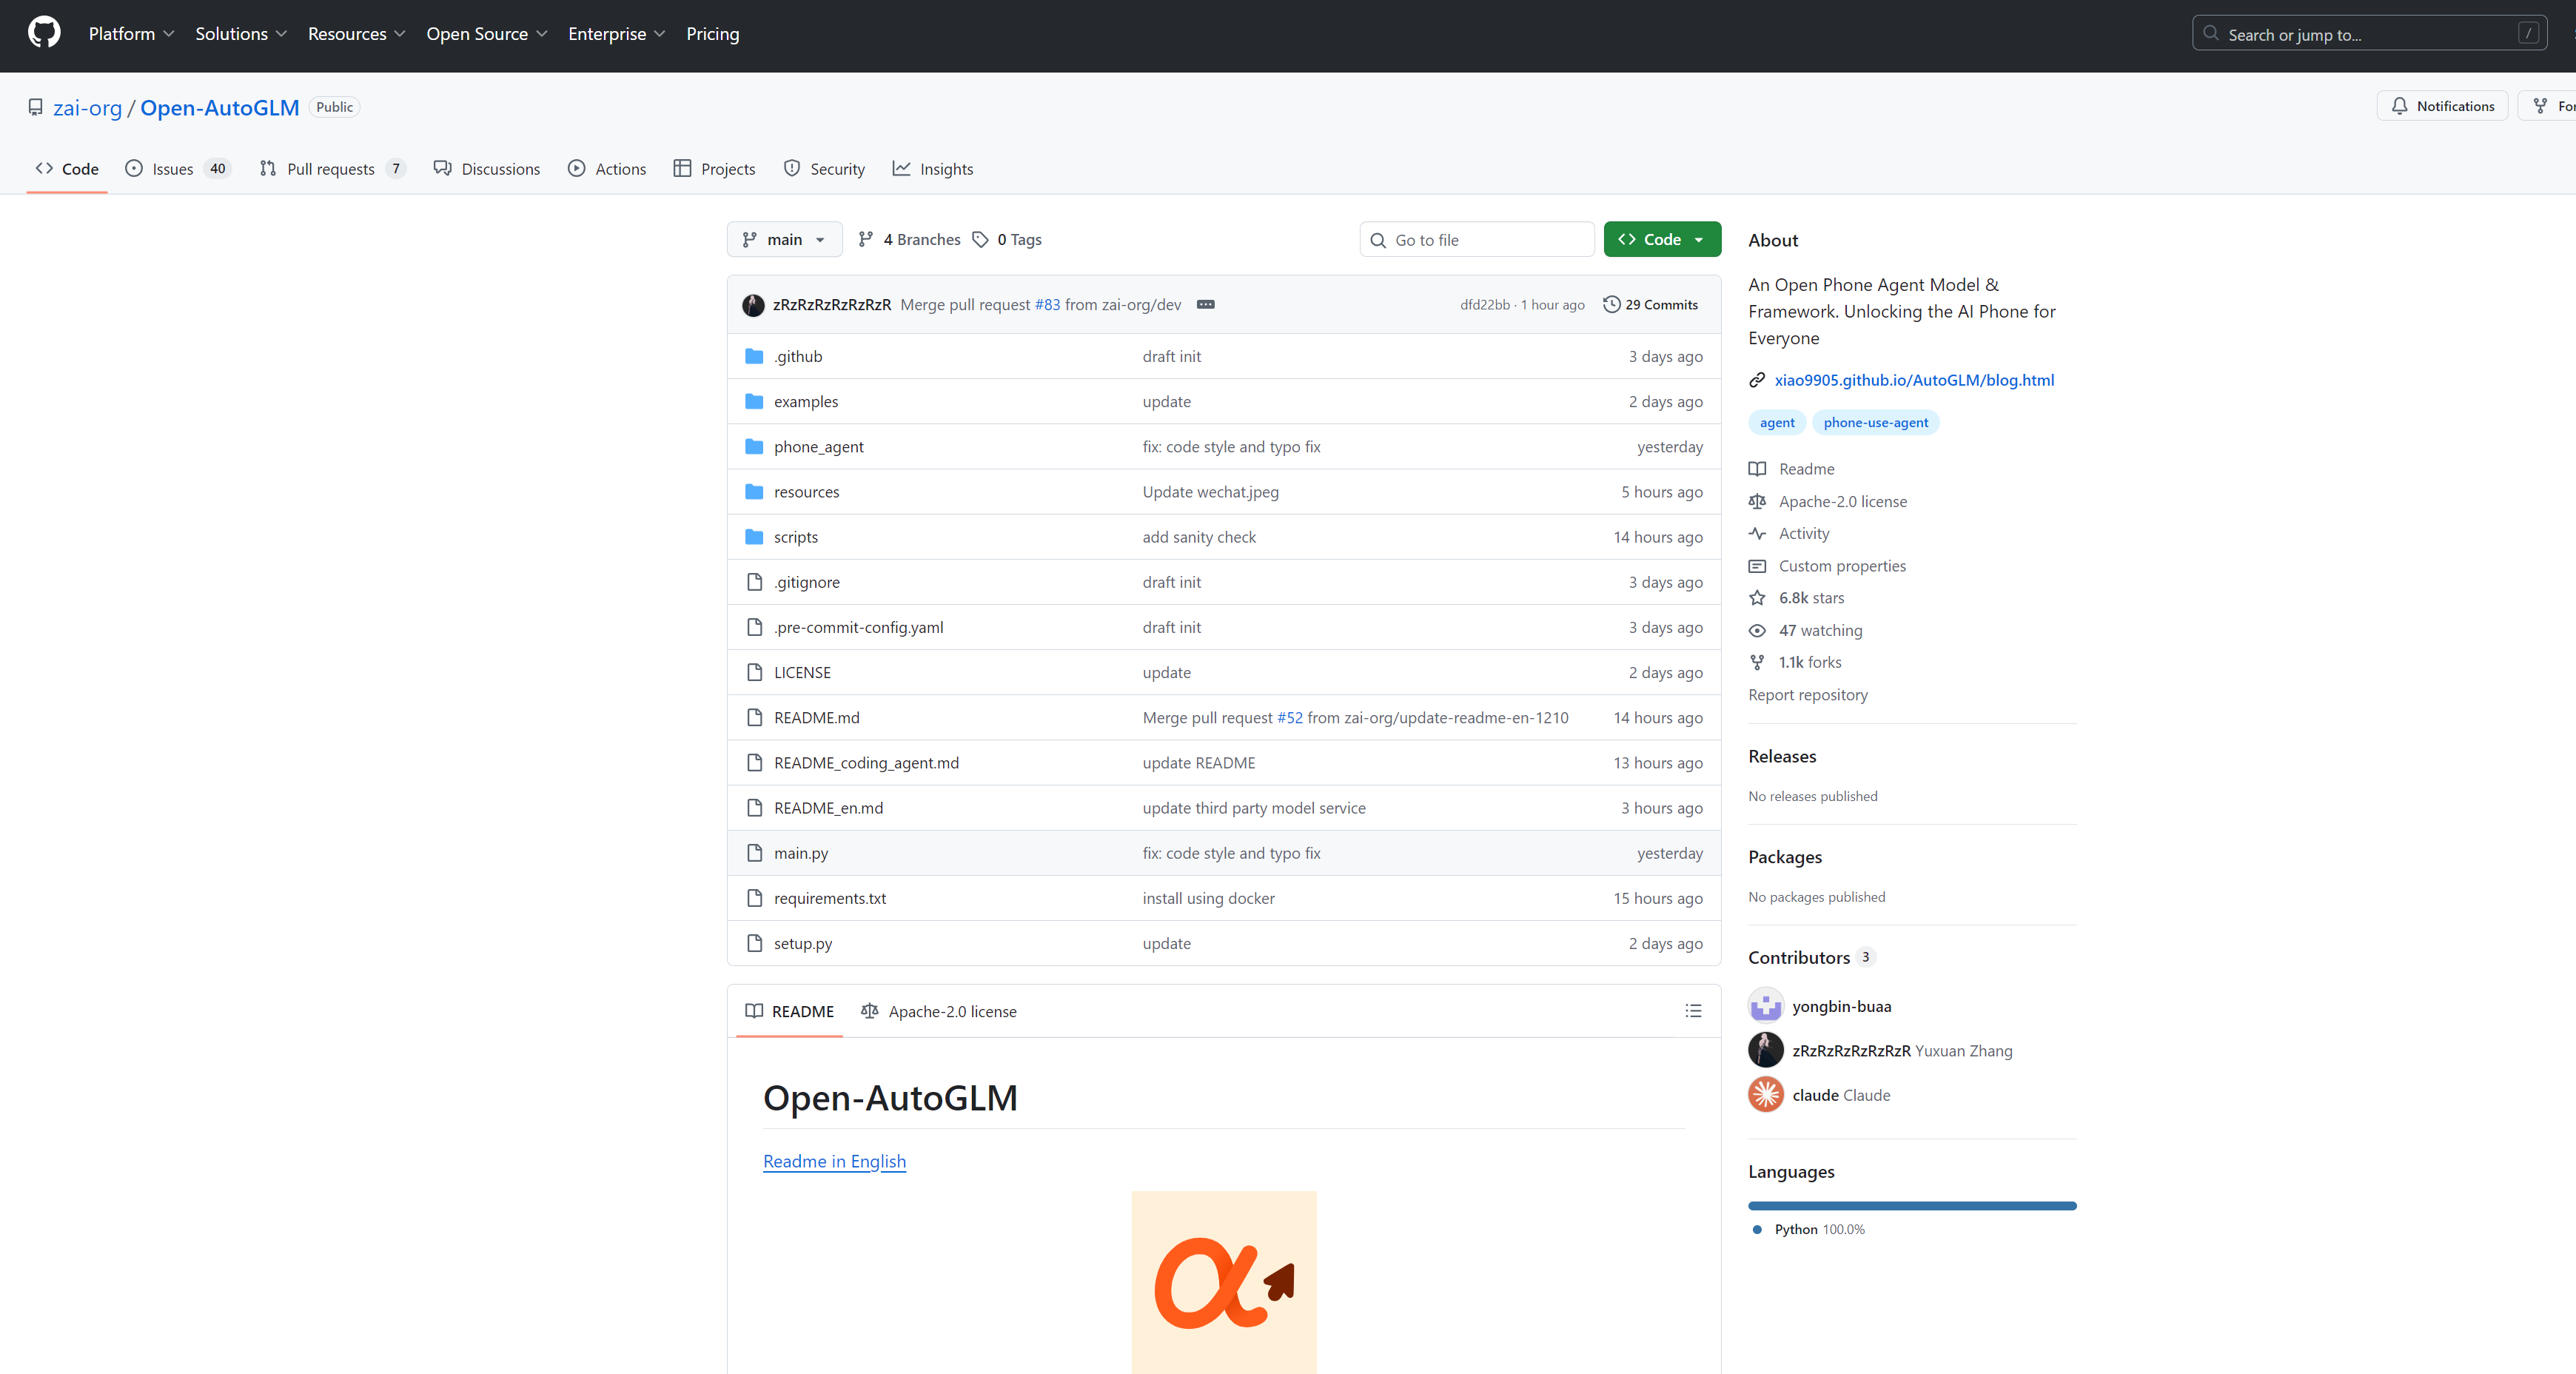
Task: Open 6.8k stars link
Action: tap(1810, 597)
